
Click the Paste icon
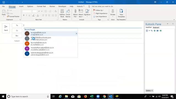coord(4,11)
